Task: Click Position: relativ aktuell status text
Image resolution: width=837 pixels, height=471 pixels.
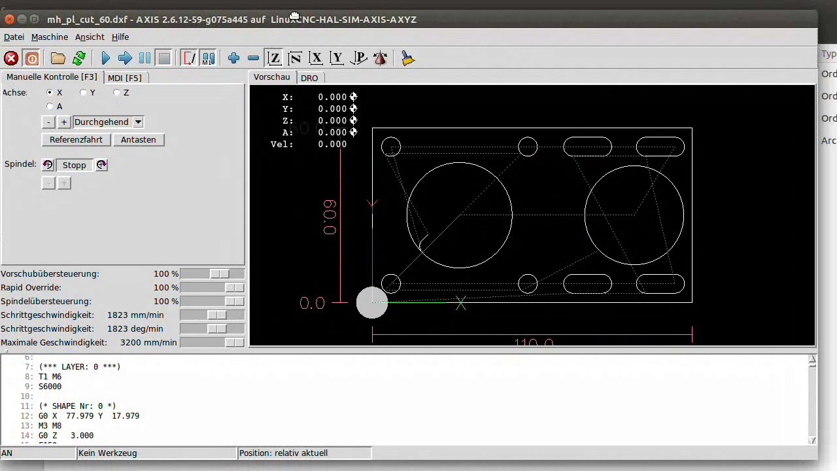Action: 283,453
